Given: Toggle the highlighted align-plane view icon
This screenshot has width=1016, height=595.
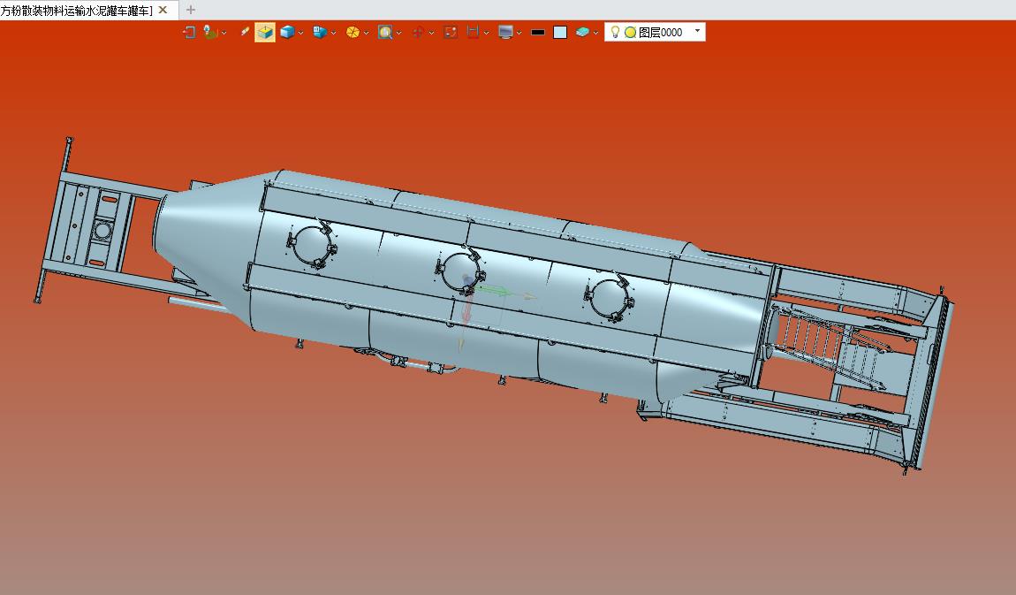Looking at the screenshot, I should [x=265, y=32].
